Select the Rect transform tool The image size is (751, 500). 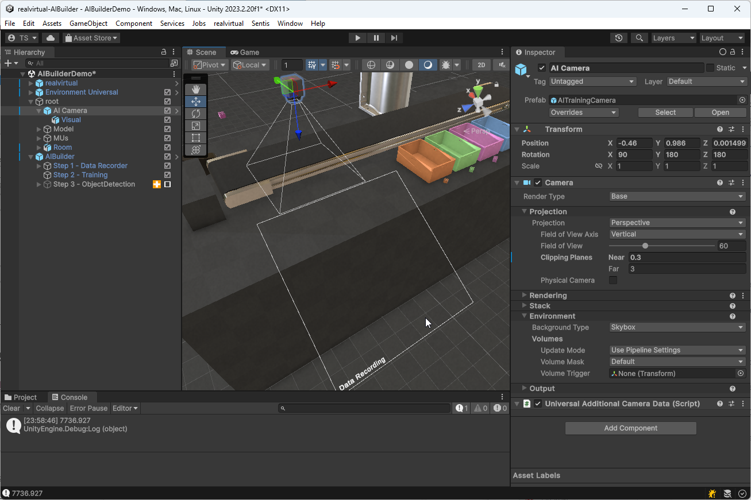tap(195, 138)
